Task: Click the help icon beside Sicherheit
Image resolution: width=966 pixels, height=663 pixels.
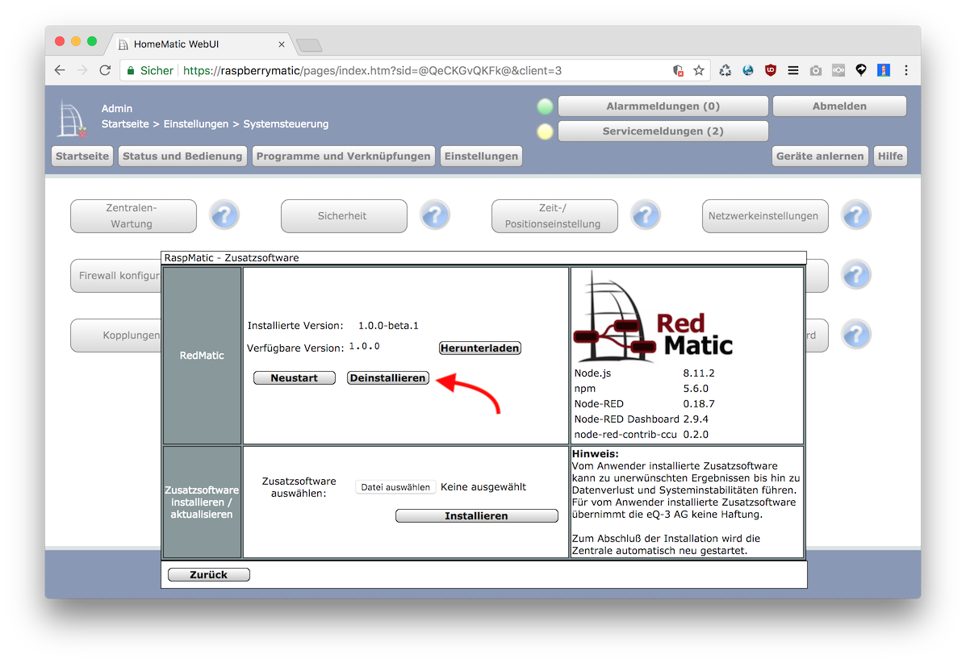Action: (x=435, y=215)
